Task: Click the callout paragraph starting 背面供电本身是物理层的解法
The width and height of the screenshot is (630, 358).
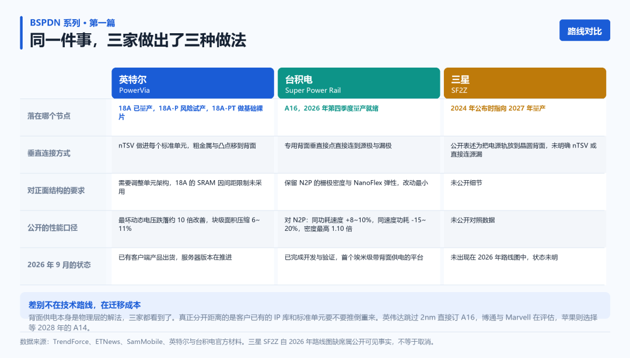Action: (313, 322)
